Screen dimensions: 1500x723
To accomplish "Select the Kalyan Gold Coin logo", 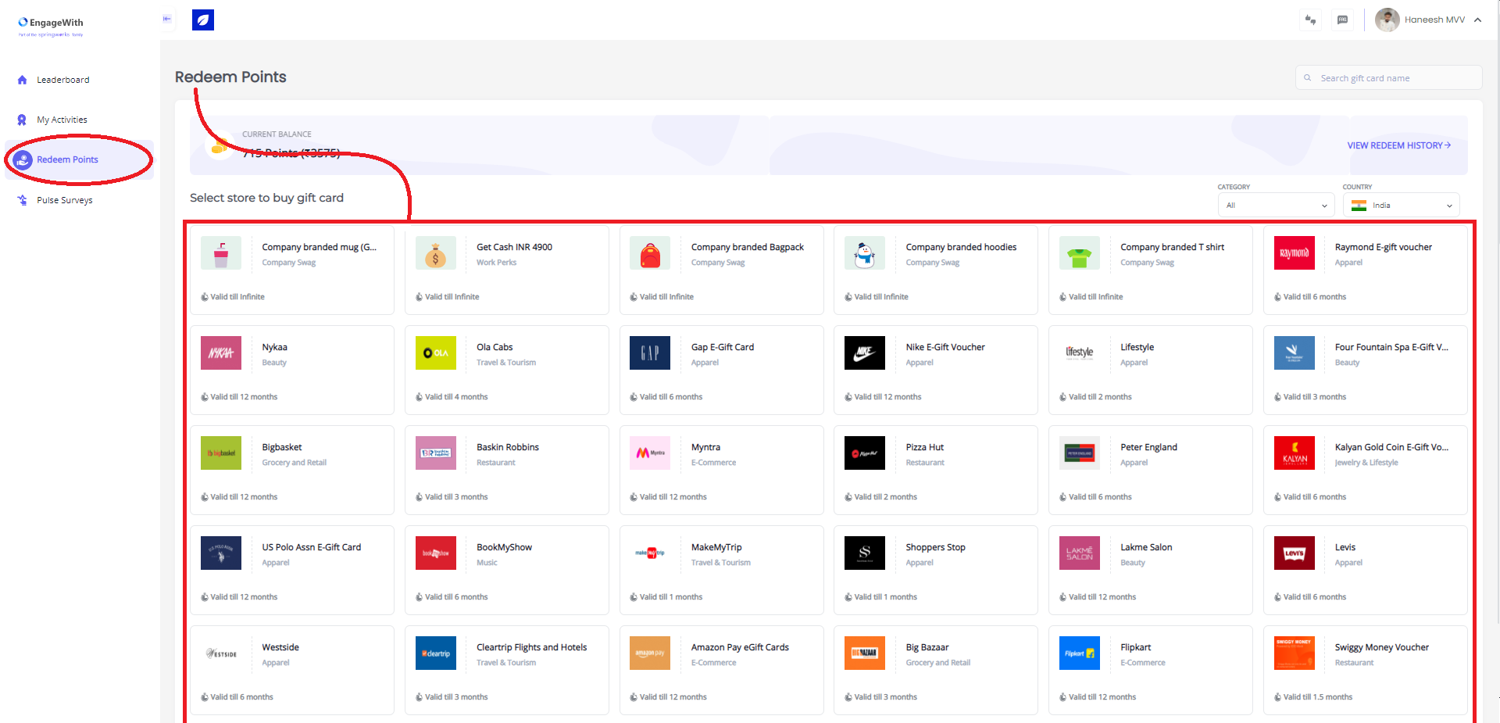I will 1295,453.
